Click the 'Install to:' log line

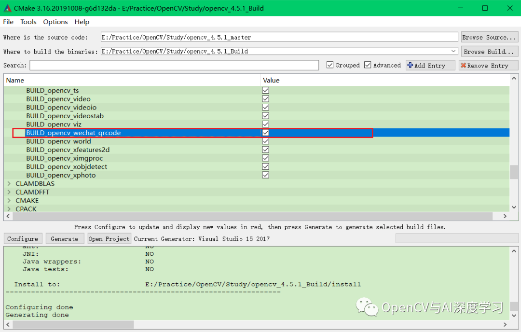pos(187,284)
